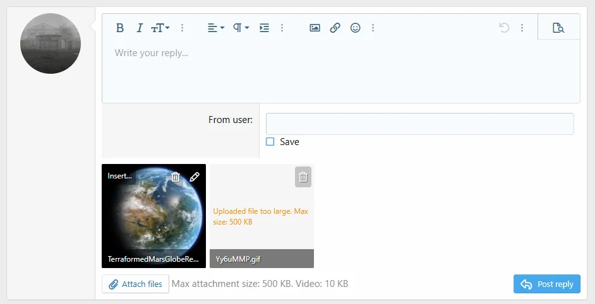Click the Attach files button
The height and width of the screenshot is (304, 595).
[x=135, y=284]
